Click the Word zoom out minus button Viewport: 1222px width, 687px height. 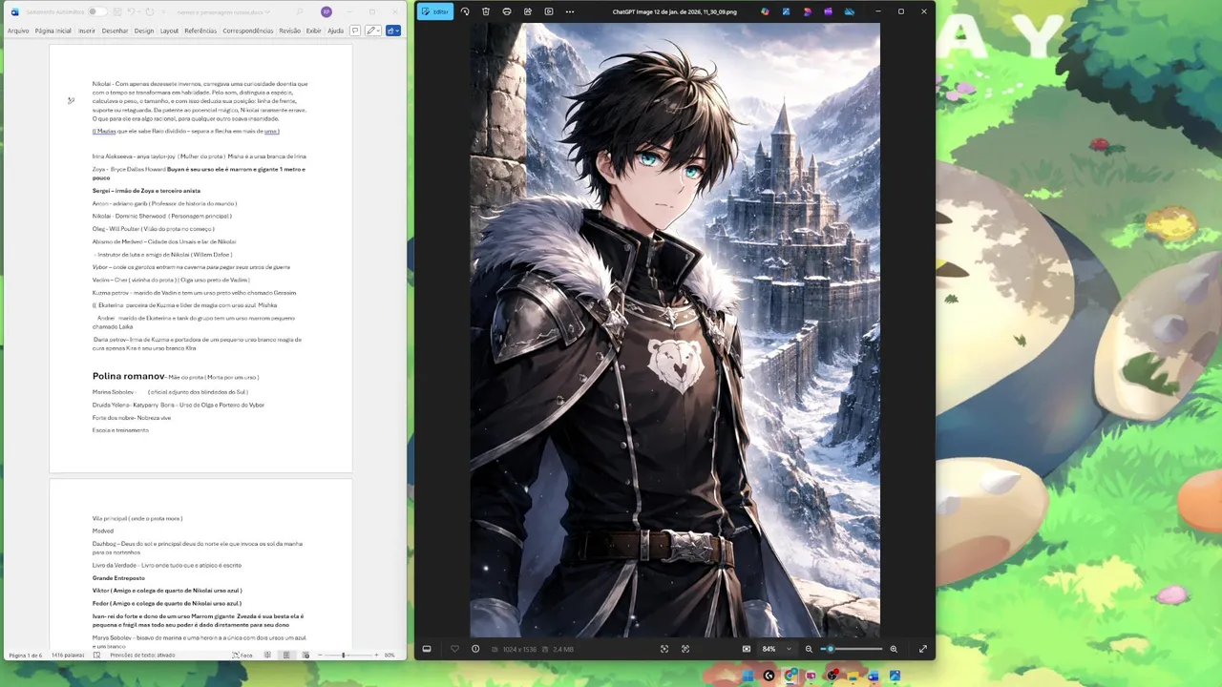[x=320, y=656]
